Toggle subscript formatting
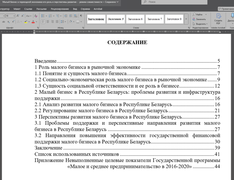This screenshot has width=234, height=180. (8, 22)
